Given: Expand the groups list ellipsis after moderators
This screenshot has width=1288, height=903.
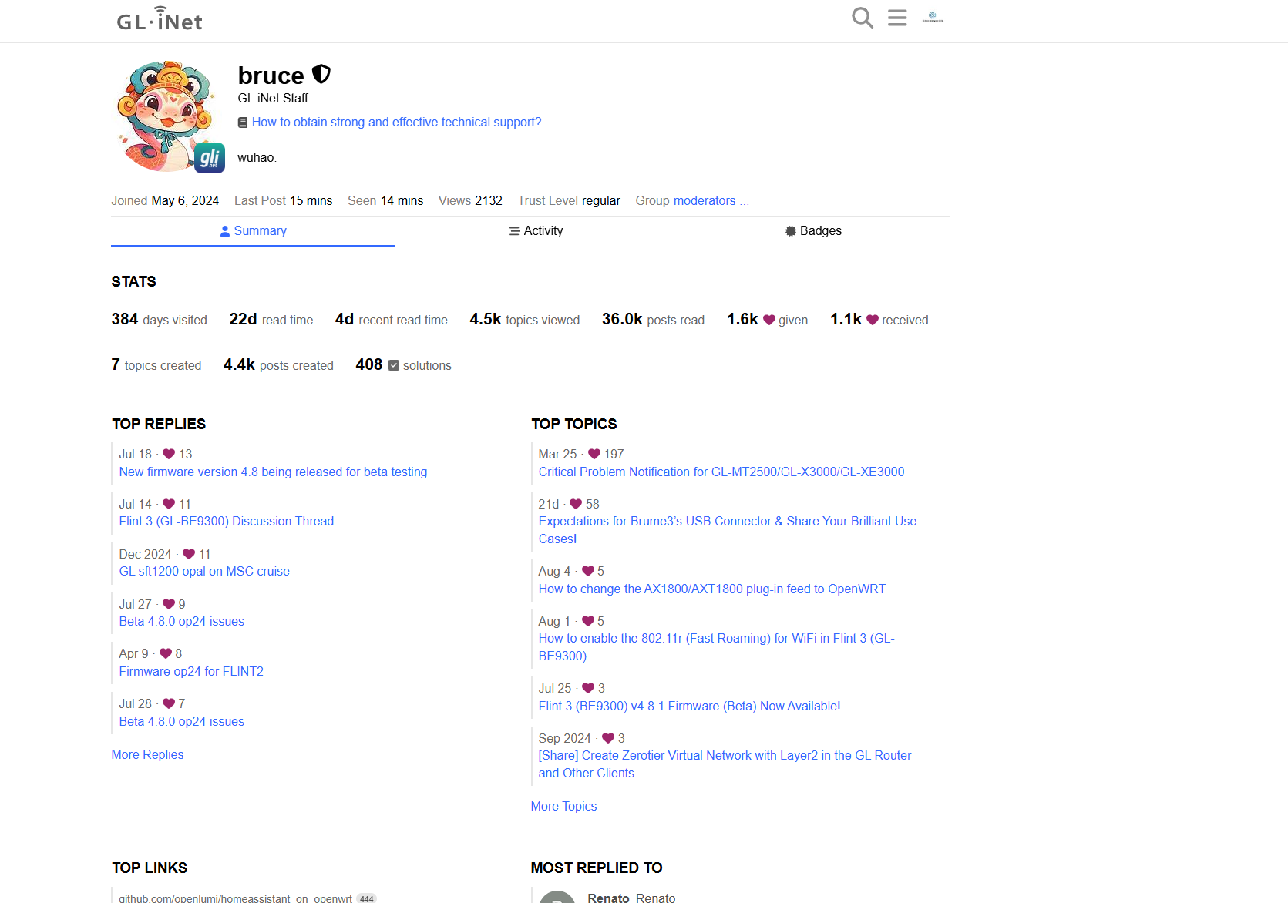Looking at the screenshot, I should point(744,201).
